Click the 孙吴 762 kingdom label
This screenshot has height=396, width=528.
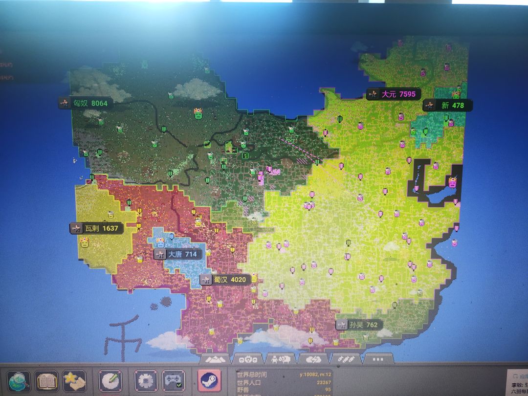359,325
